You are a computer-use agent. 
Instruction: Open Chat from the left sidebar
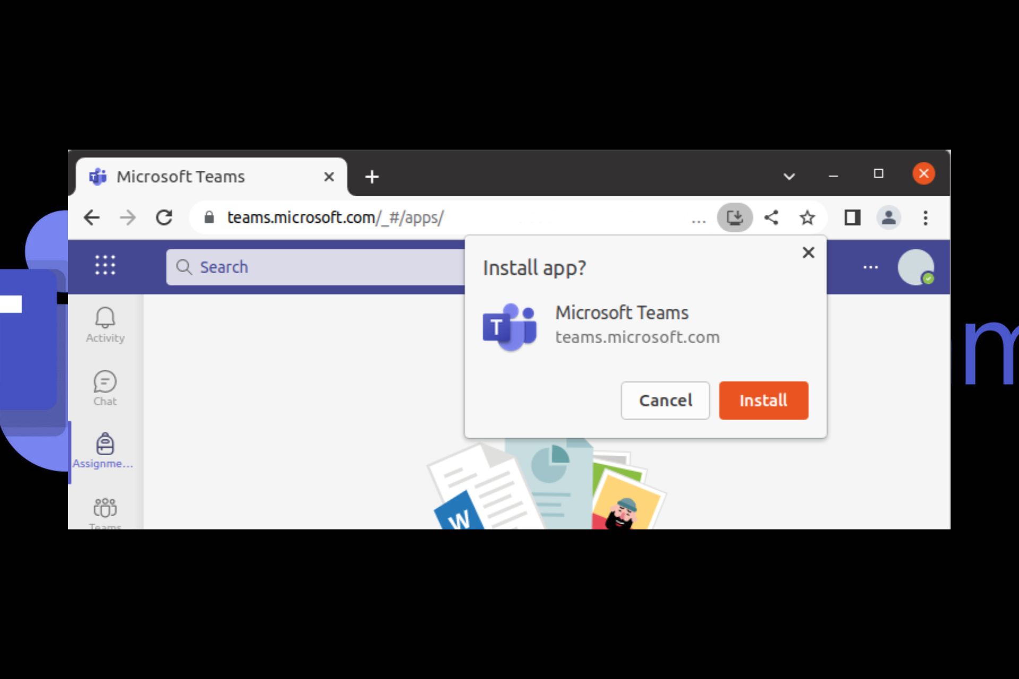(x=105, y=388)
